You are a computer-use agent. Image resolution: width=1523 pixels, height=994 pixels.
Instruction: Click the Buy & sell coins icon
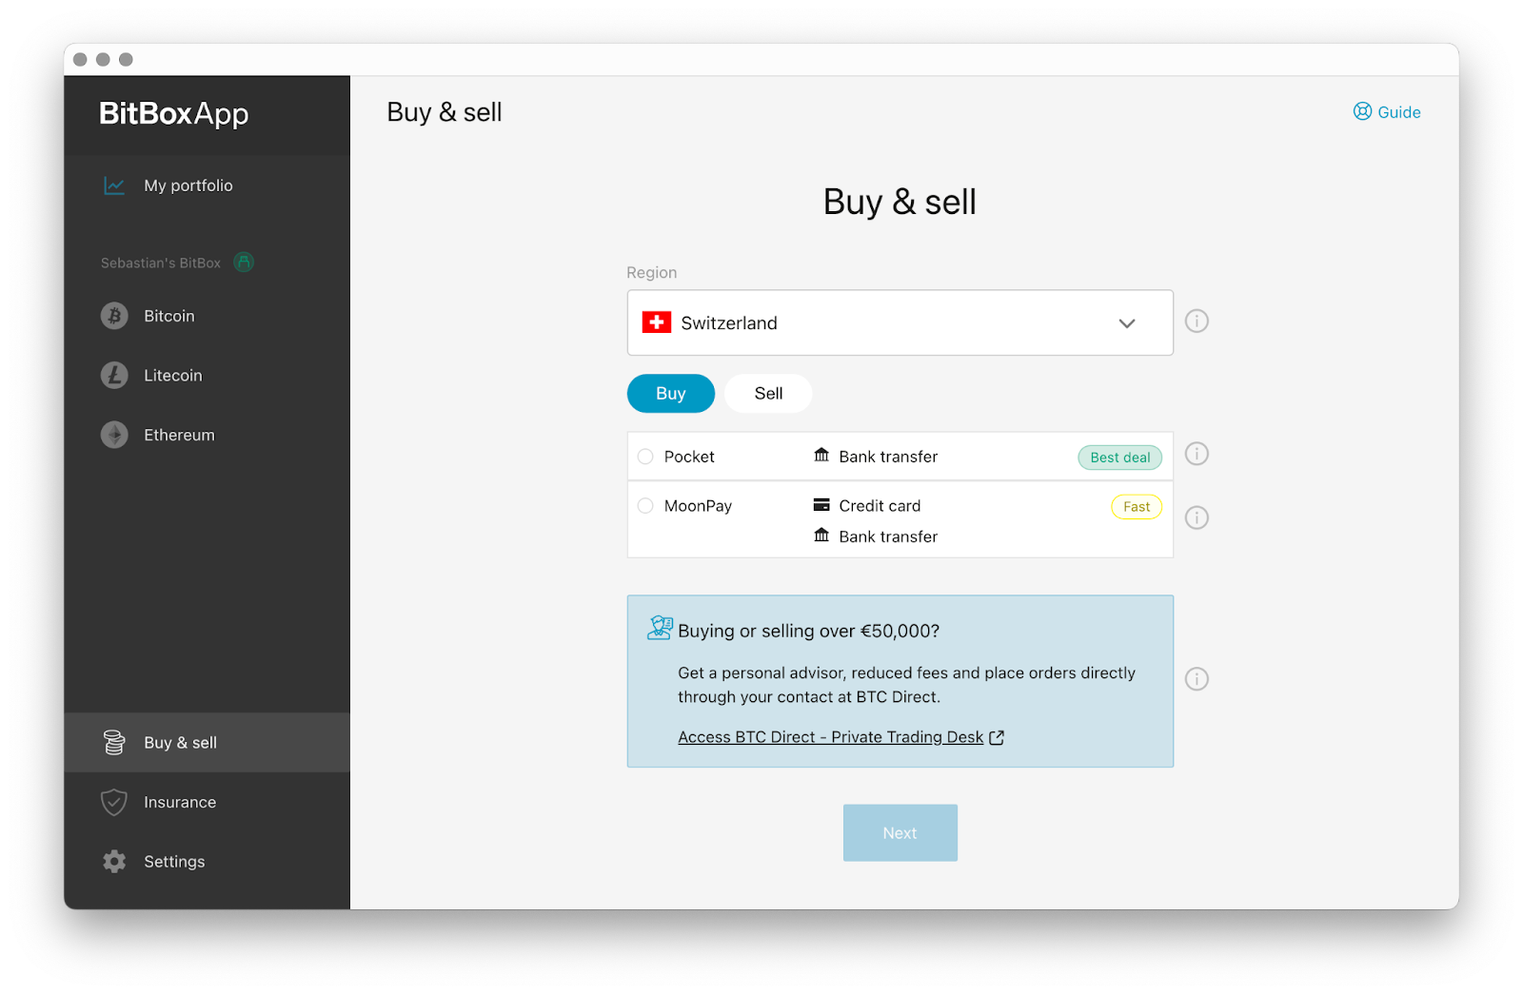pyautogui.click(x=114, y=742)
